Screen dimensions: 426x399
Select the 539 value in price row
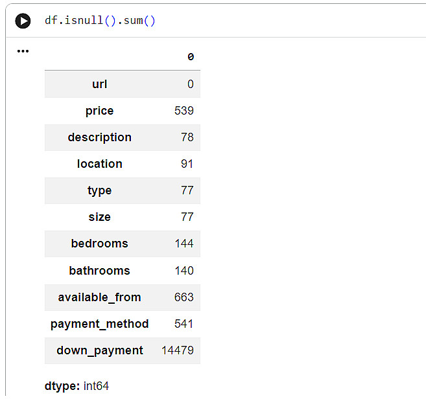tap(183, 111)
